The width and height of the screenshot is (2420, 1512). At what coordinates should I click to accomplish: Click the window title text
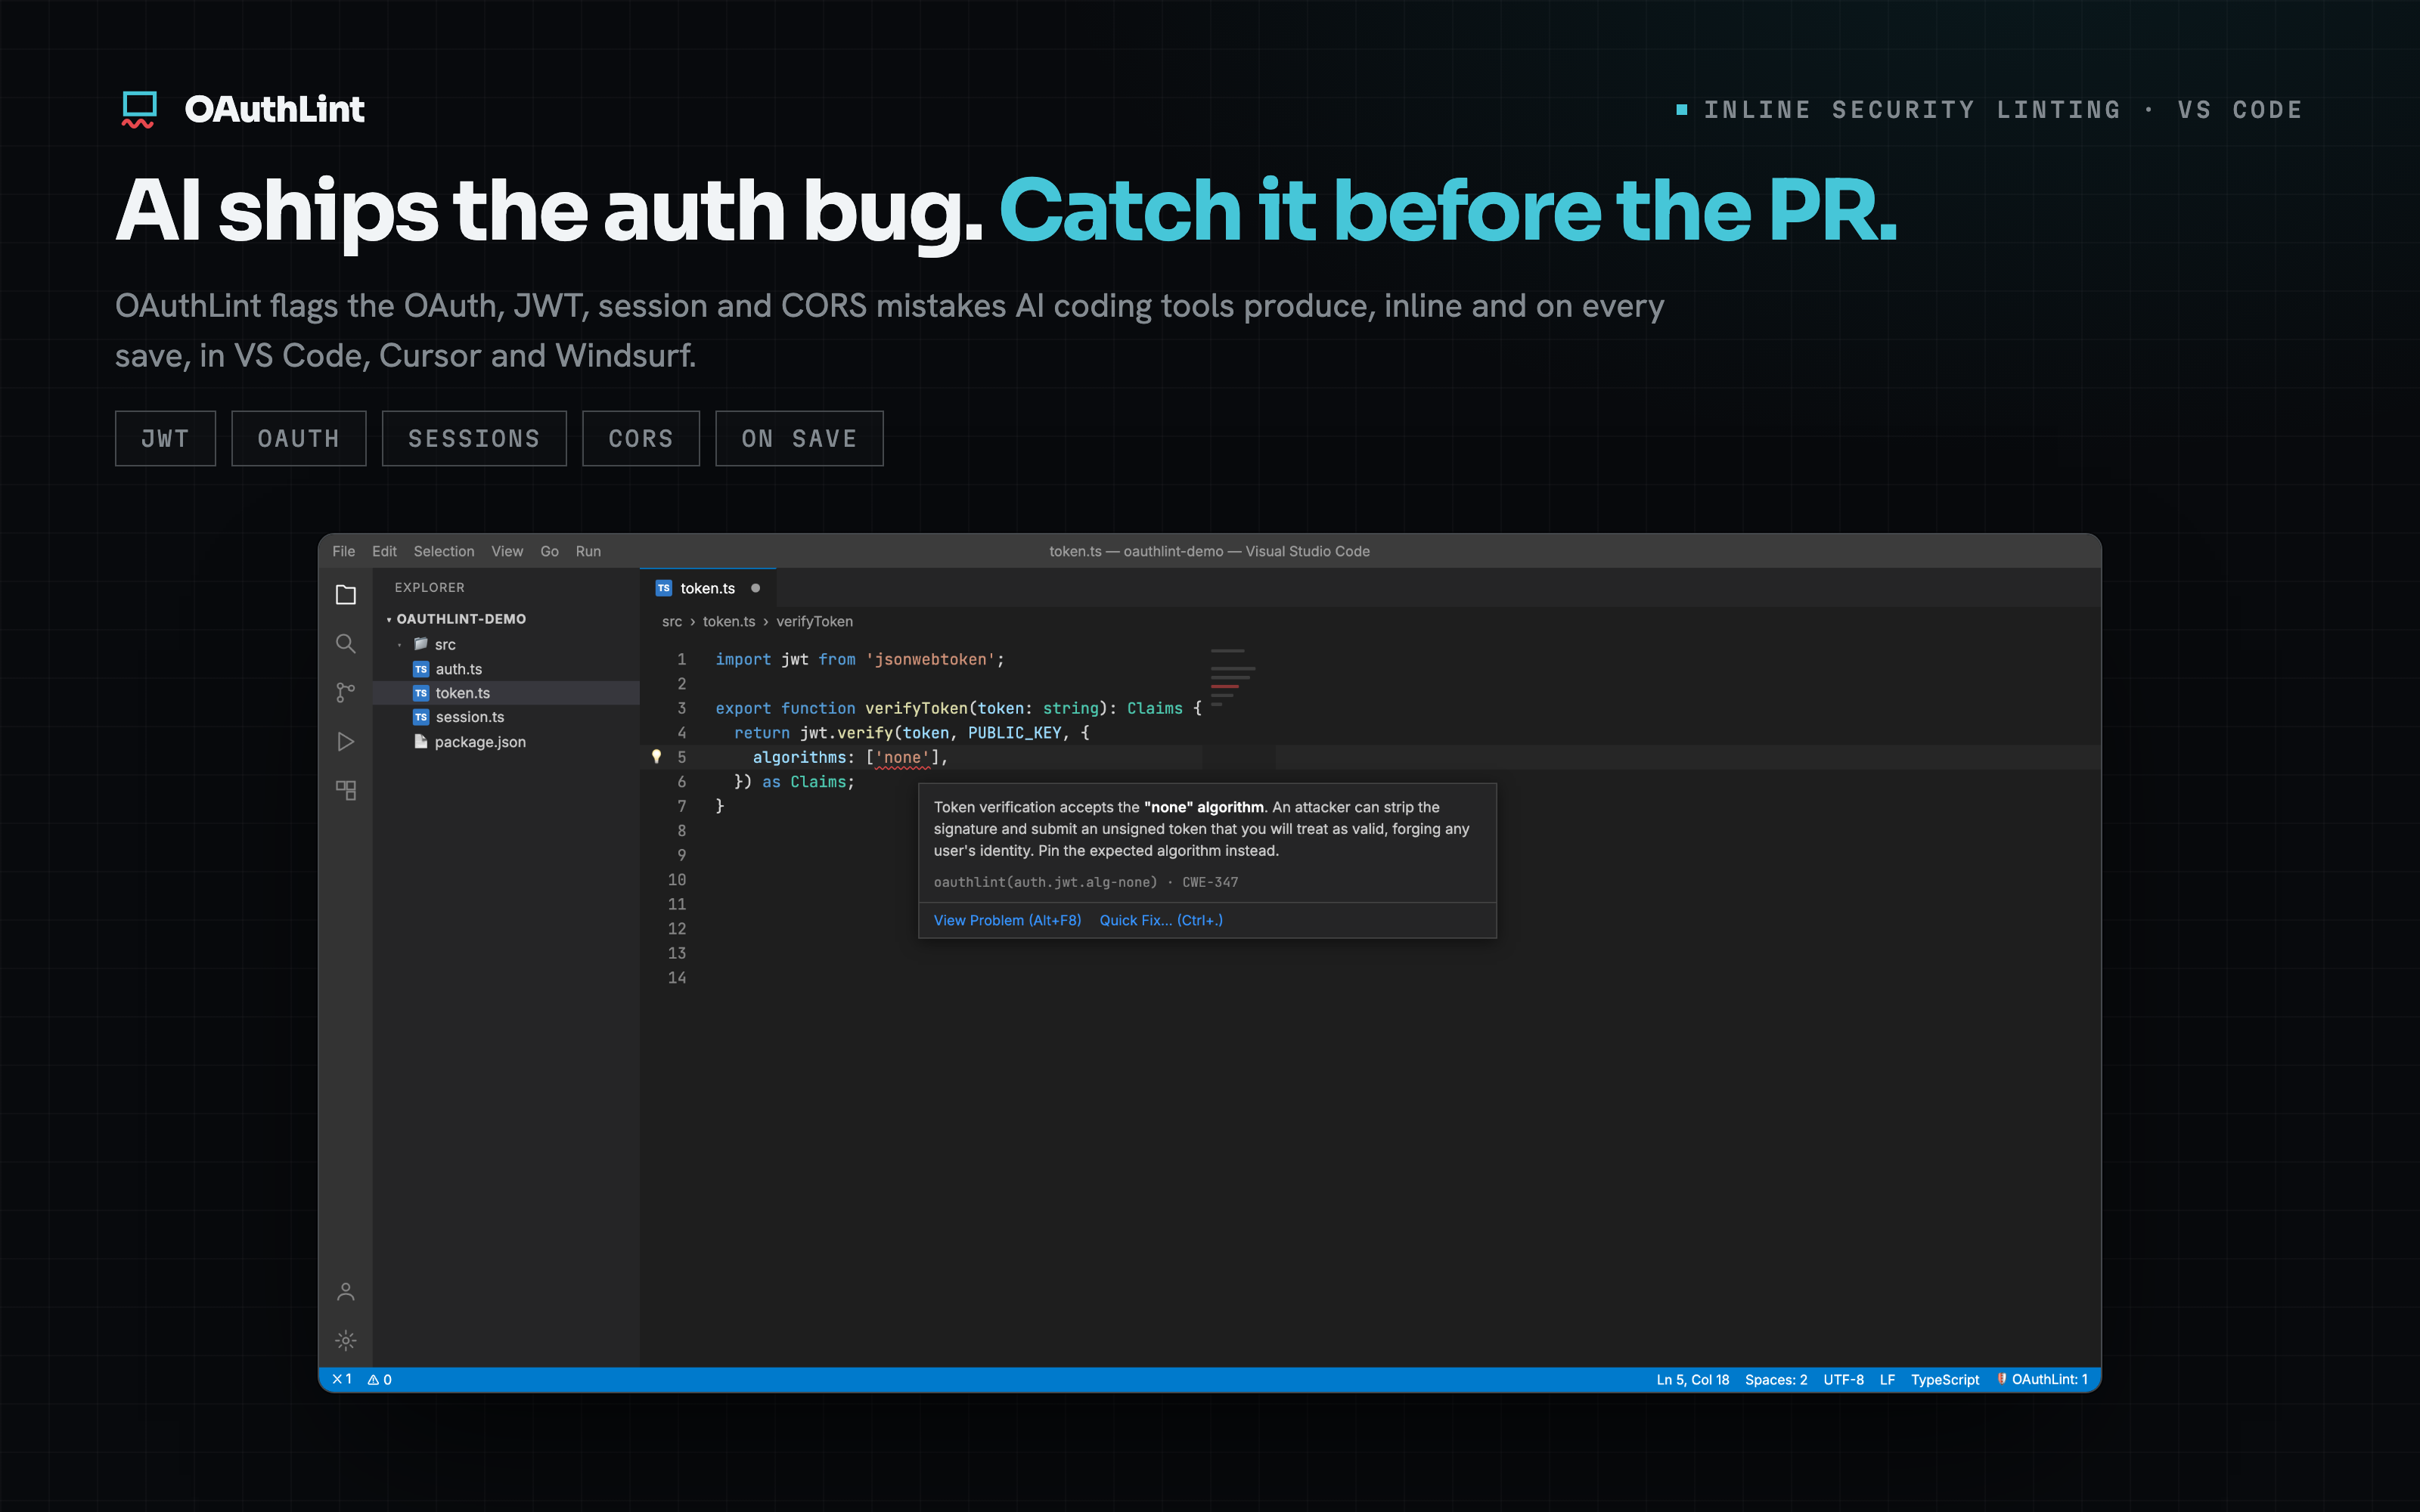pyautogui.click(x=1209, y=551)
